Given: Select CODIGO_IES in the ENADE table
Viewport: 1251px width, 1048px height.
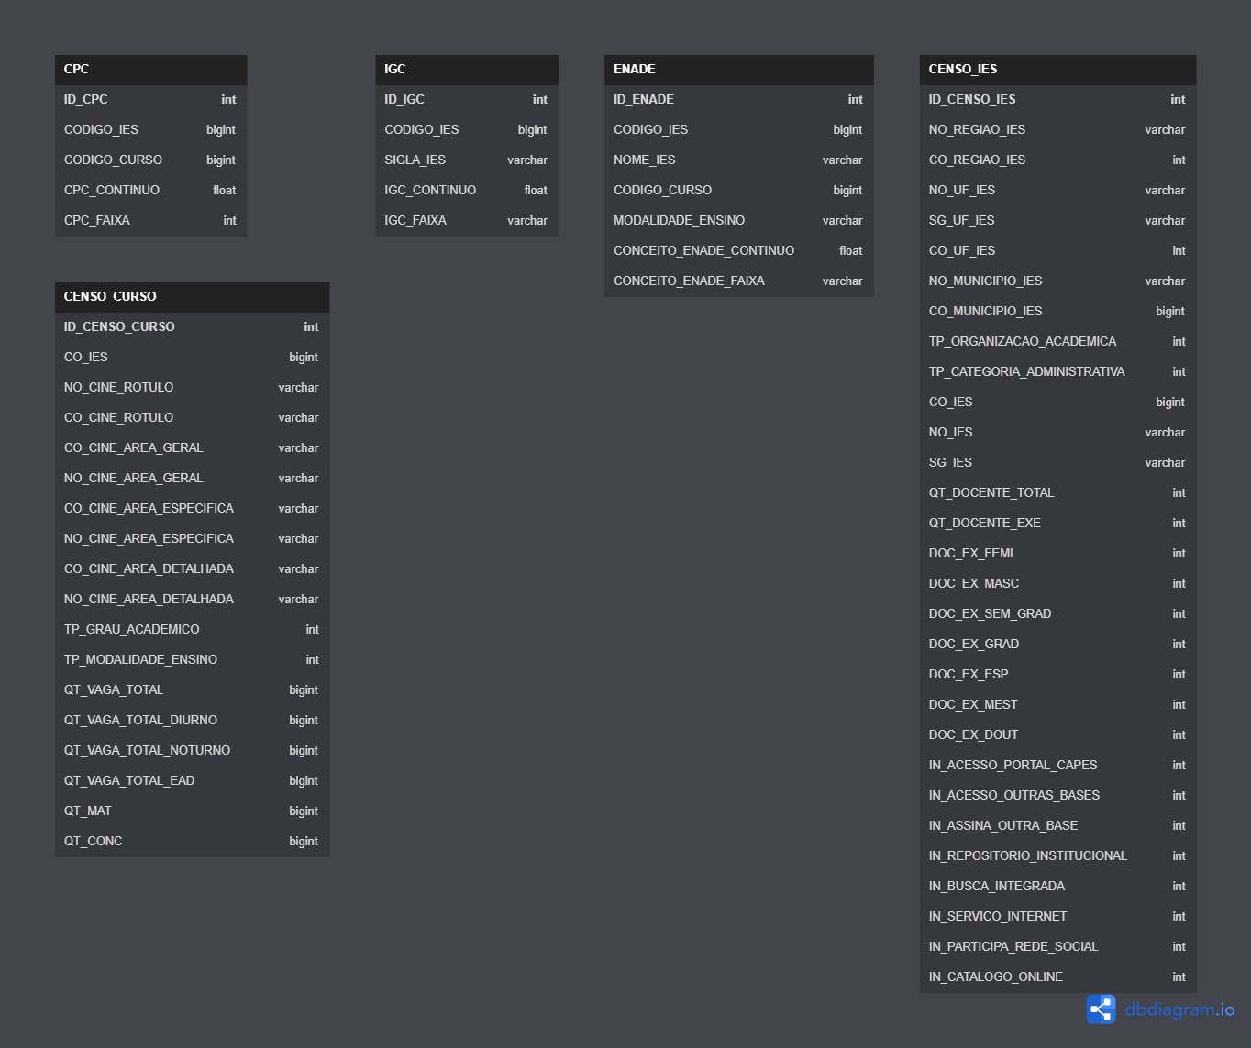Looking at the screenshot, I should (x=739, y=130).
